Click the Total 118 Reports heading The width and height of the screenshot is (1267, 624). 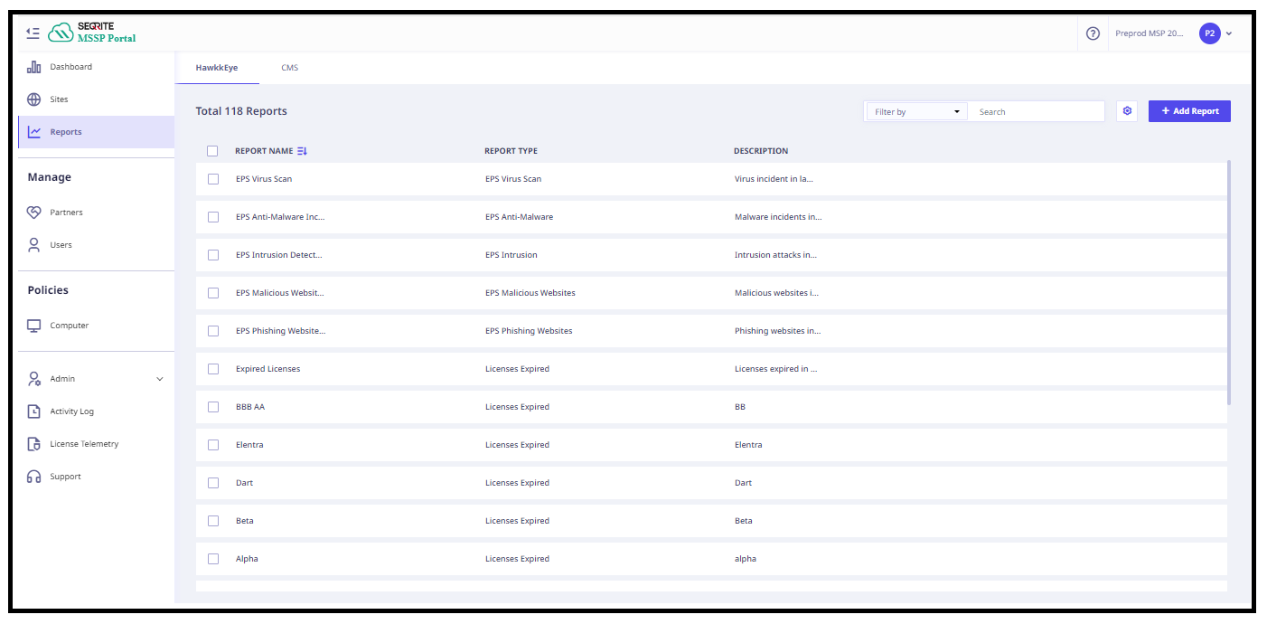241,111
